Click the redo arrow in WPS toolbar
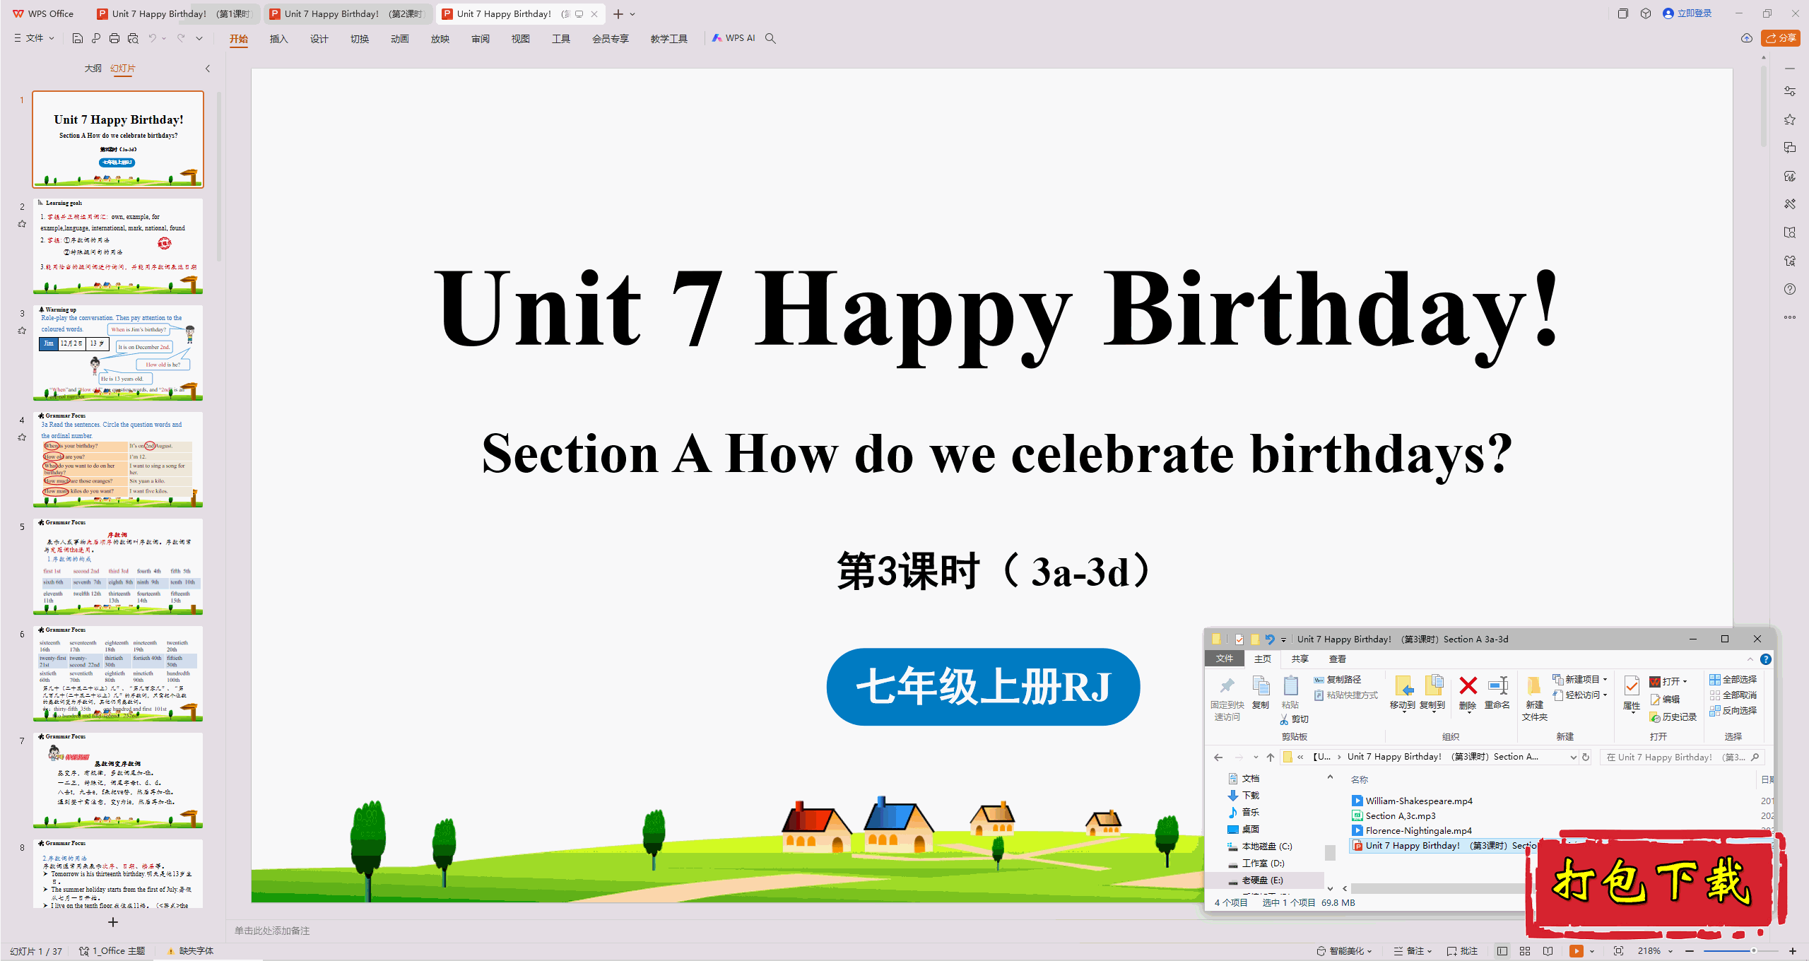1809x961 pixels. click(x=181, y=38)
